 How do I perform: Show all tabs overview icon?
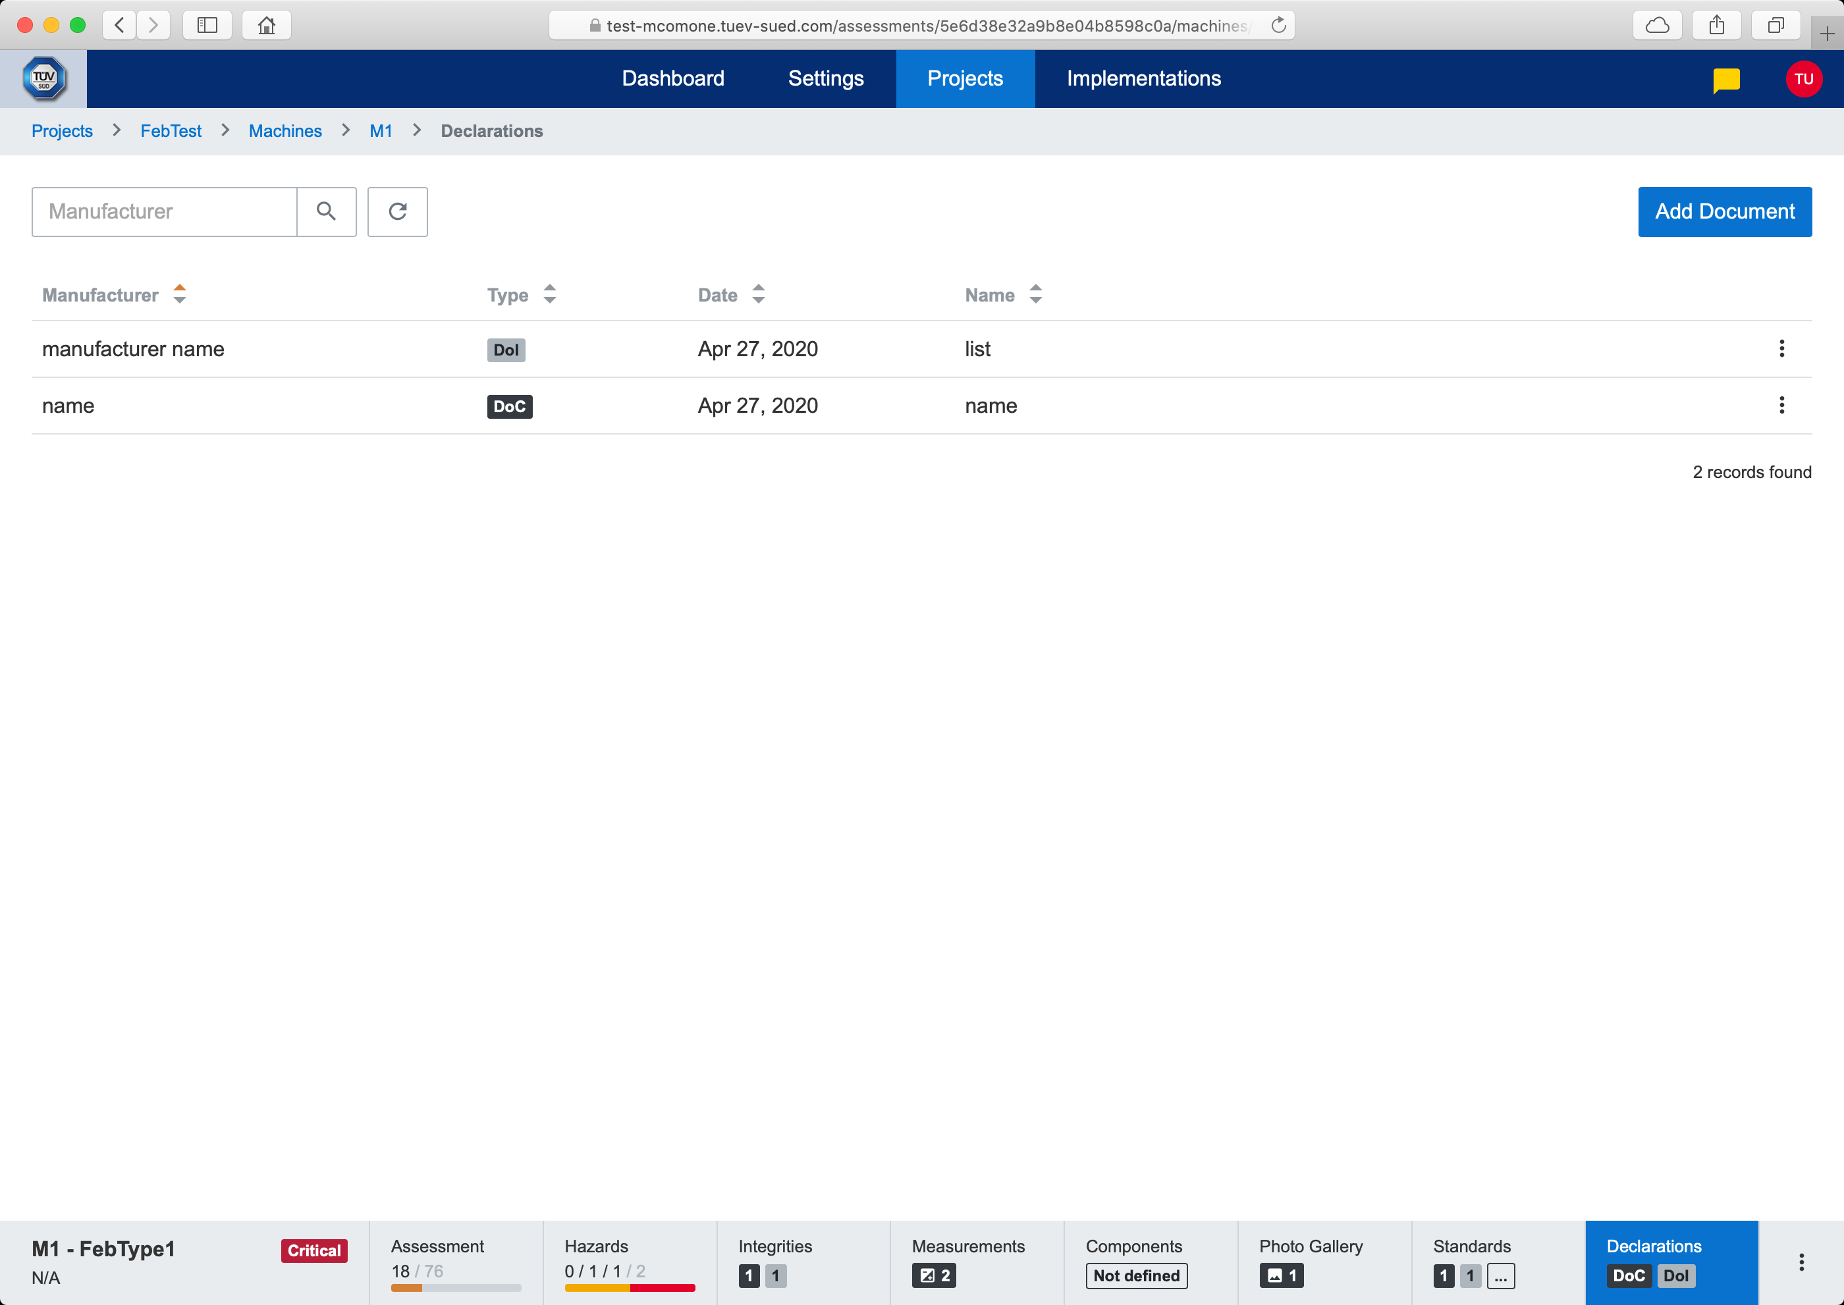(1776, 25)
